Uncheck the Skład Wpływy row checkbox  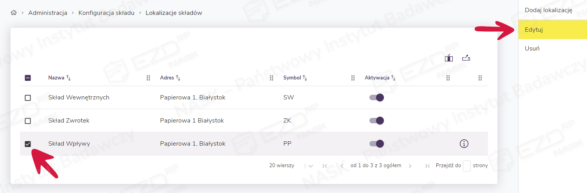[28, 144]
